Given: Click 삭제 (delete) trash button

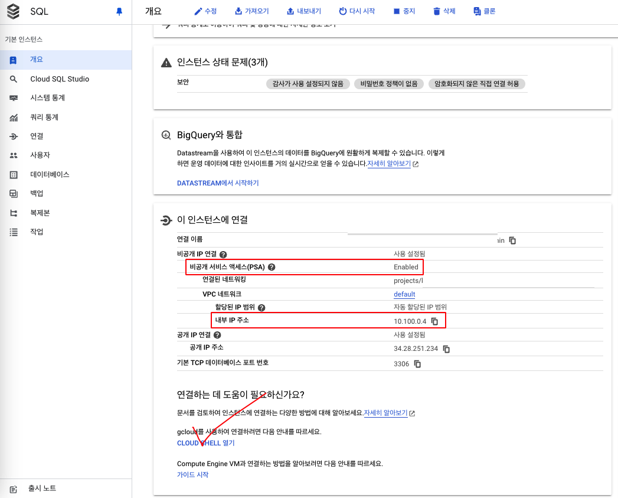Looking at the screenshot, I should click(444, 11).
